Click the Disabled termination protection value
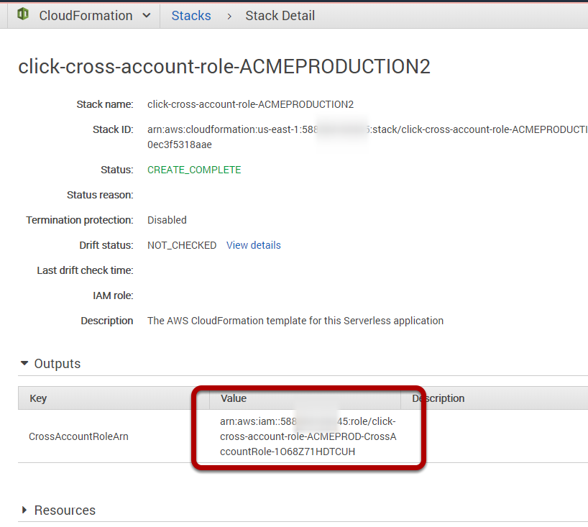The image size is (588, 527). tap(167, 220)
